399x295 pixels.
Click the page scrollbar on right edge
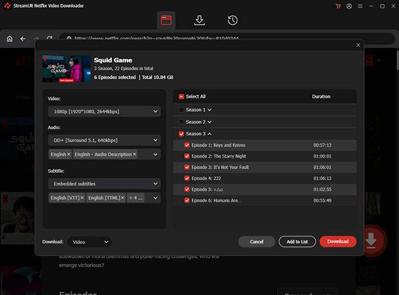[x=397, y=60]
